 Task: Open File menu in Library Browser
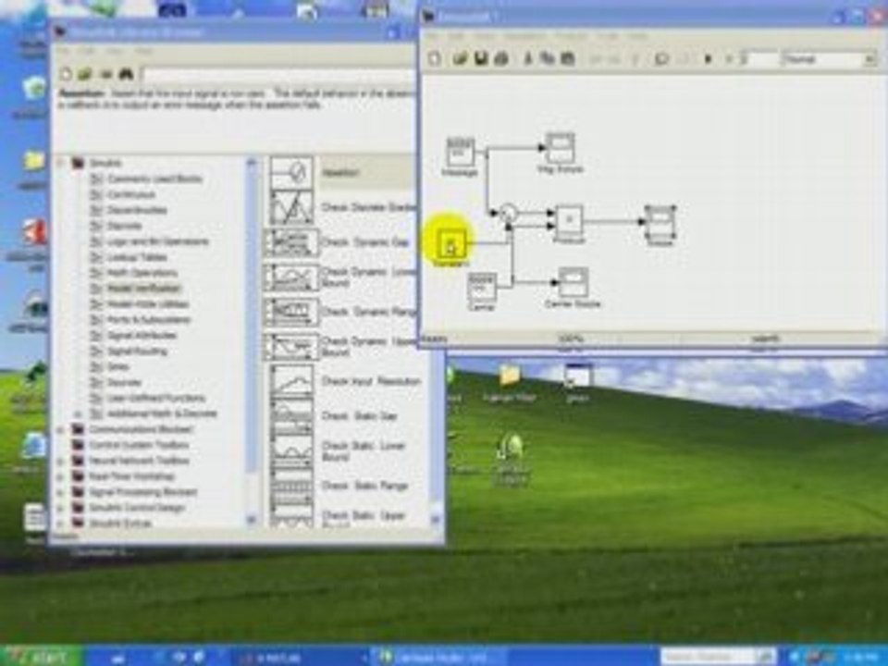64,52
